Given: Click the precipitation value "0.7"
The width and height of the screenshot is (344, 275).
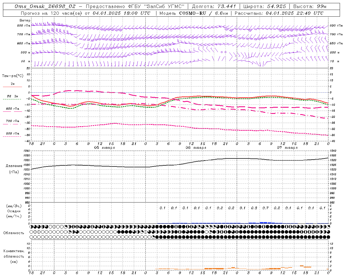Looking at the screenshot, I should (266, 208).
